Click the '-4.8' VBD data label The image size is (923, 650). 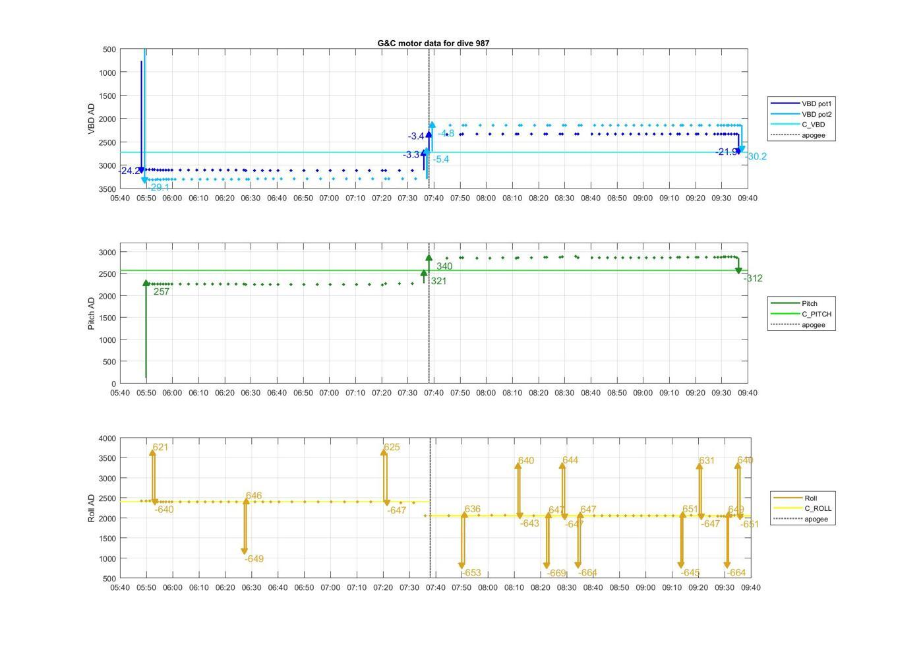(x=446, y=134)
